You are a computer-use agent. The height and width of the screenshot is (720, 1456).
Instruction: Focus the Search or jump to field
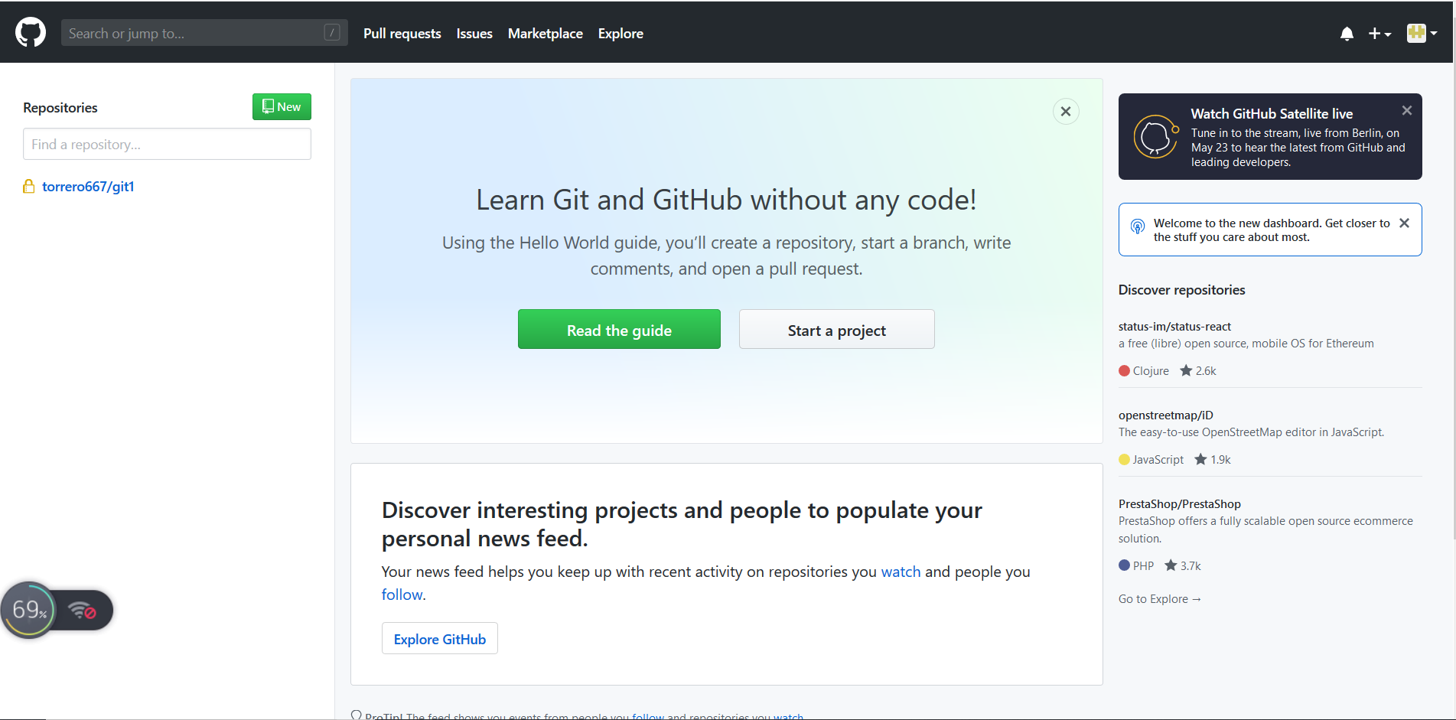click(x=204, y=33)
